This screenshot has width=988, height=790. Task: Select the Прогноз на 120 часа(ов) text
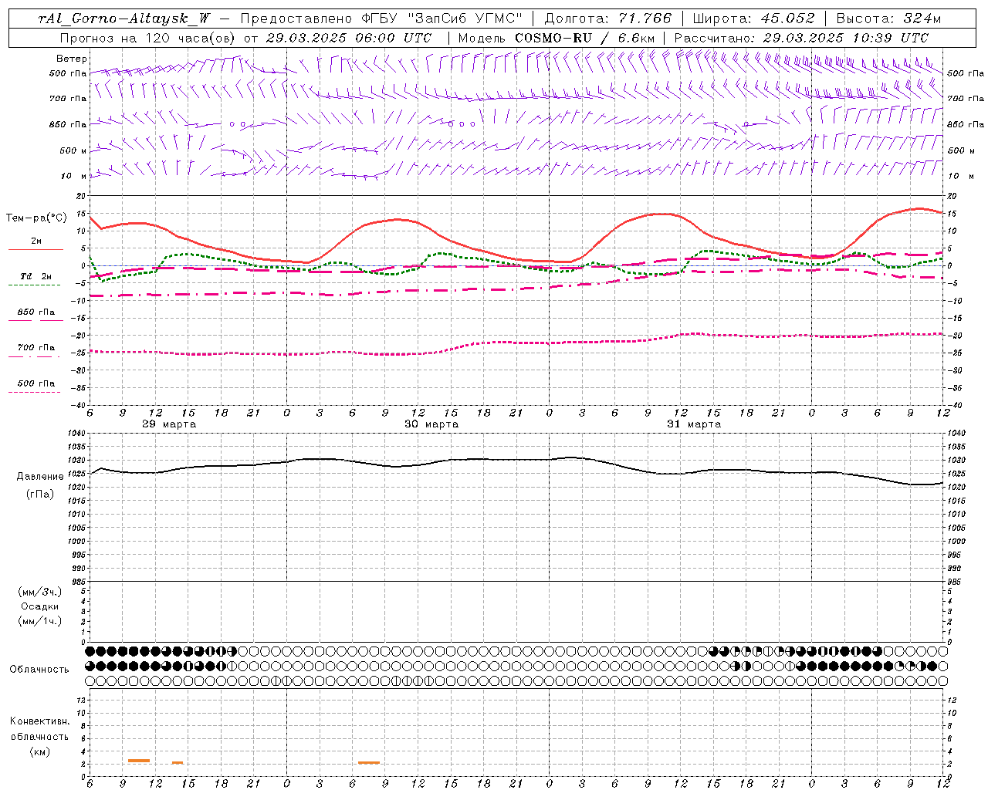[147, 38]
